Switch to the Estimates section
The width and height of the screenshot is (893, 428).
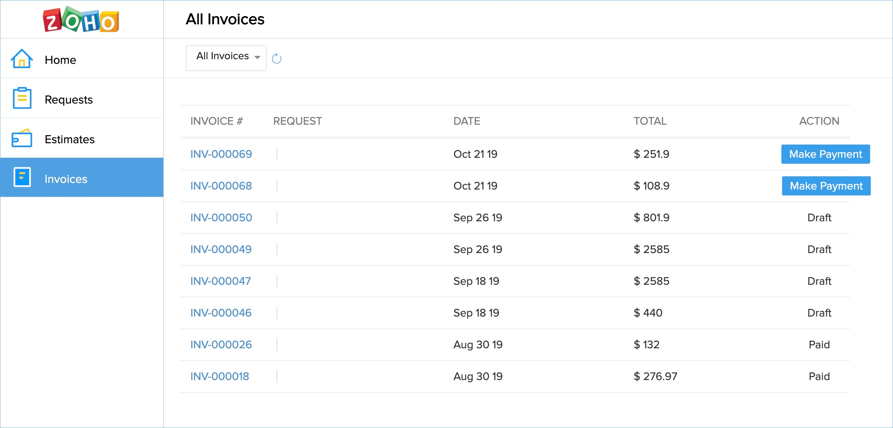(69, 140)
